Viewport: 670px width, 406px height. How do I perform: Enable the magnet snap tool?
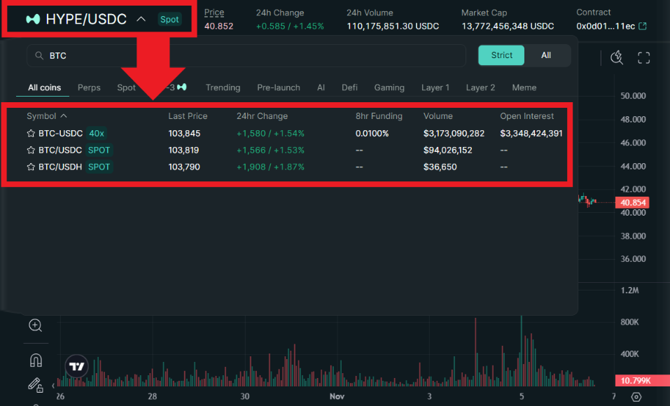(35, 360)
